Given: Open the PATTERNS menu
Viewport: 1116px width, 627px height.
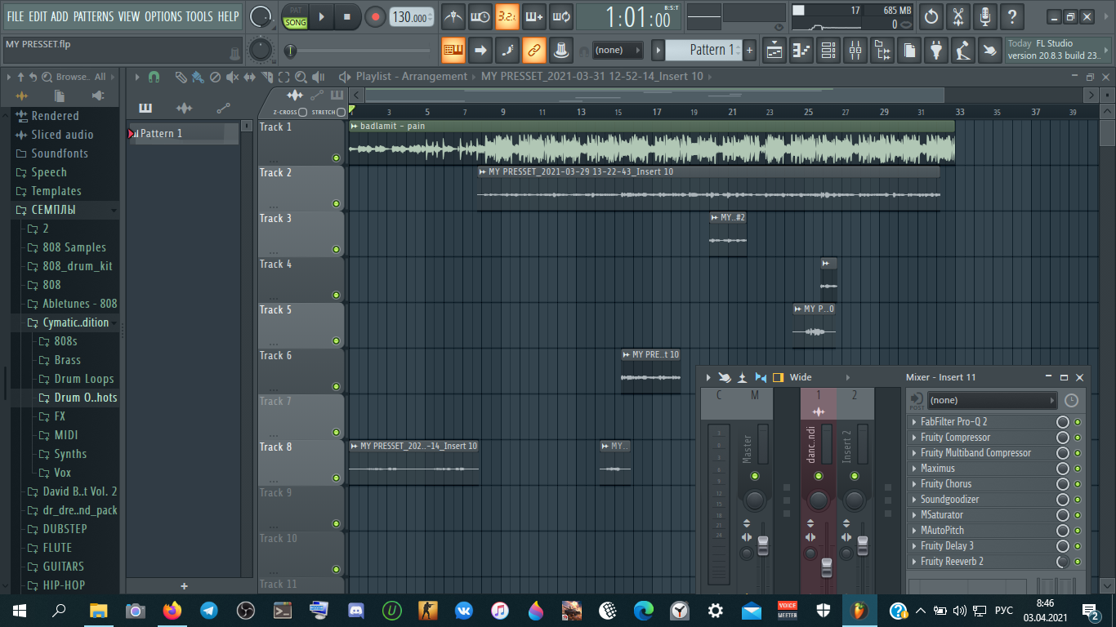Looking at the screenshot, I should pyautogui.click(x=93, y=16).
